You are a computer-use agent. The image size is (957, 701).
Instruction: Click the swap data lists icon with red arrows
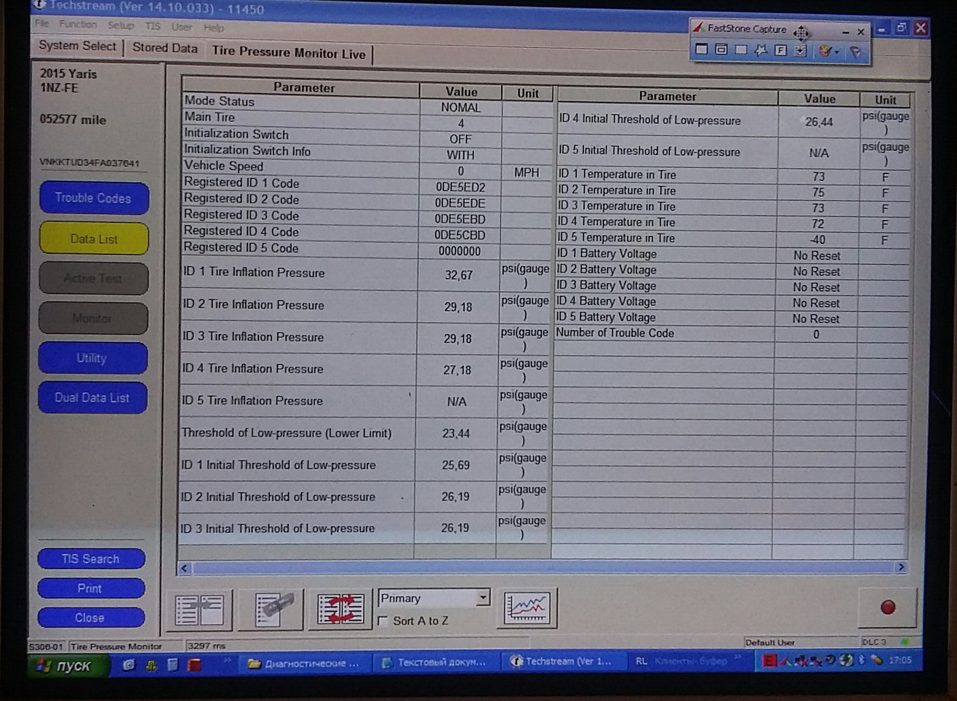[x=340, y=610]
